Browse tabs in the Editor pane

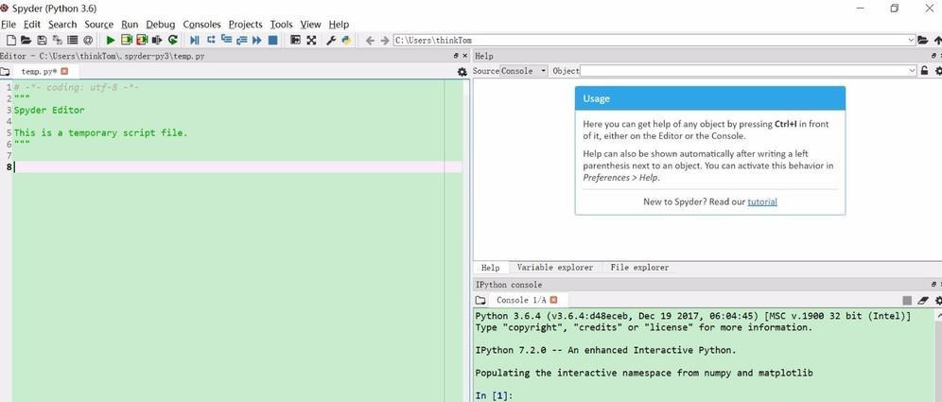click(5, 72)
